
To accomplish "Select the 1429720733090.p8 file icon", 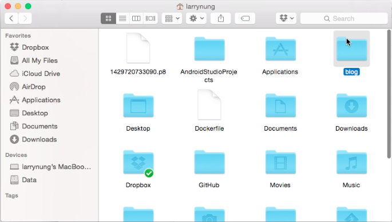I will 138,48.
